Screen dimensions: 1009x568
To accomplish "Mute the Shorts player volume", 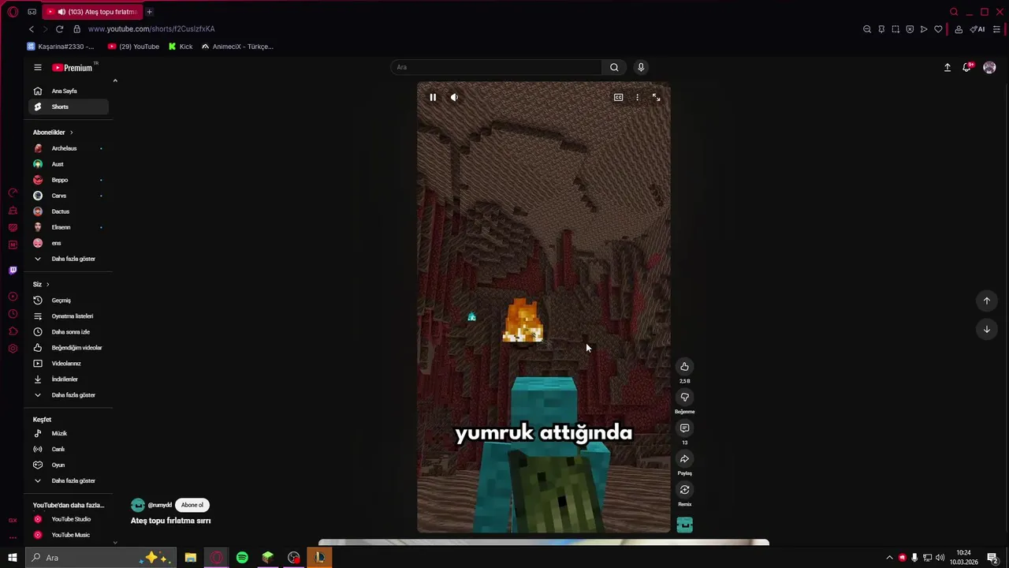I will coord(454,97).
